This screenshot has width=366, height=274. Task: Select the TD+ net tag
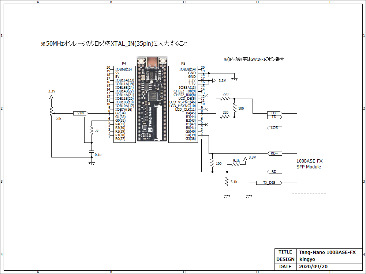tap(274, 113)
